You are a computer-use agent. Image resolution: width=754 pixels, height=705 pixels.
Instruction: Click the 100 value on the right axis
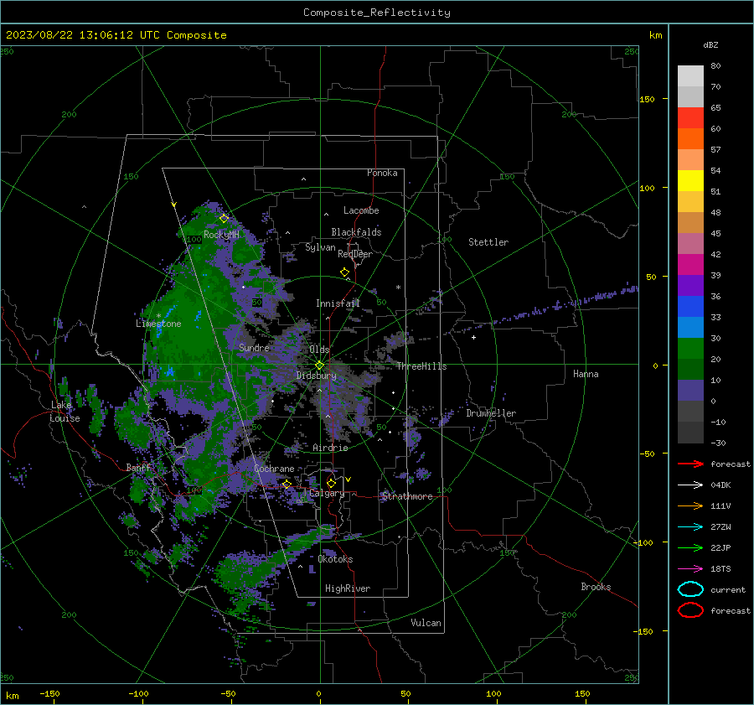click(x=647, y=188)
